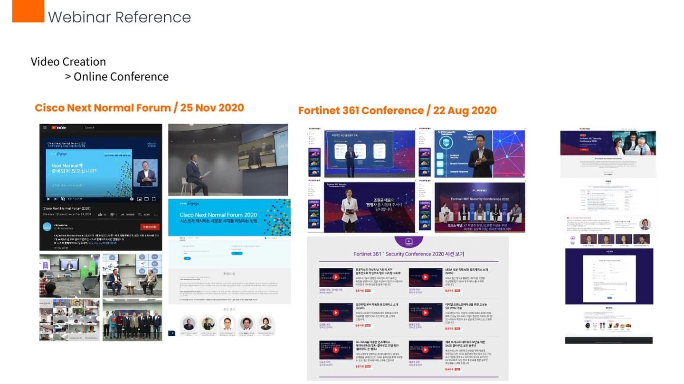Play the SASE cloud security session video
Image resolution: width=684 pixels, height=384 pixels.
point(425,350)
